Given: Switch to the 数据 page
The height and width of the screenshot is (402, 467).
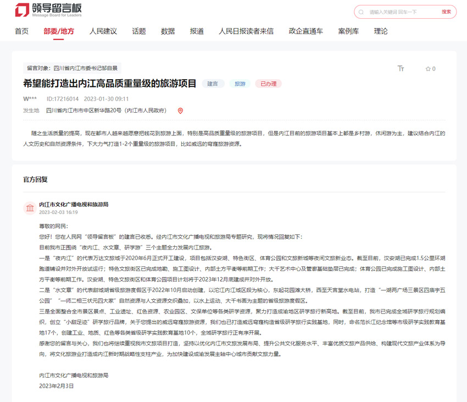Looking at the screenshot, I should [x=168, y=31].
